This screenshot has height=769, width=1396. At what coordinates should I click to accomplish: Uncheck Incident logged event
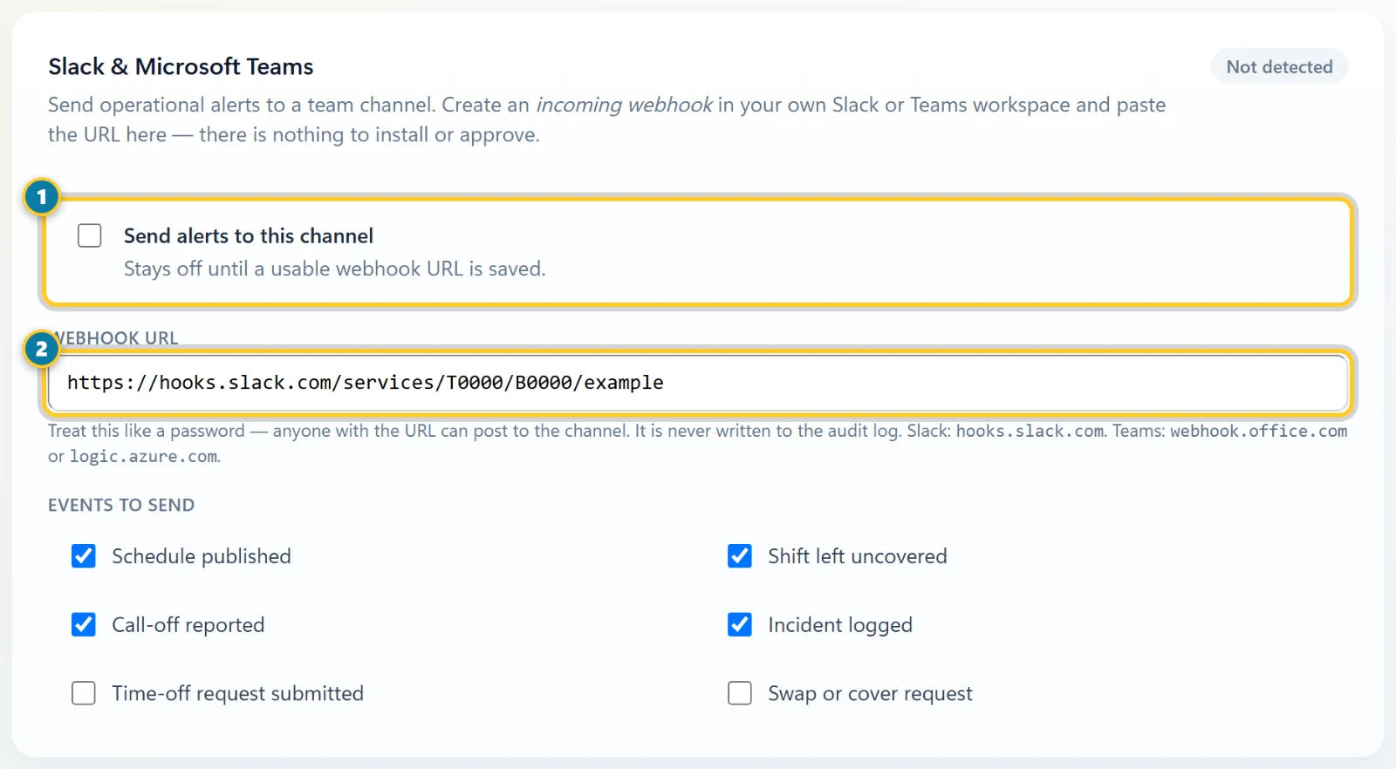(740, 624)
